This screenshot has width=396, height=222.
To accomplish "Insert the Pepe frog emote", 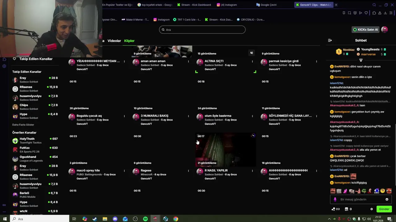I will 364,191.
